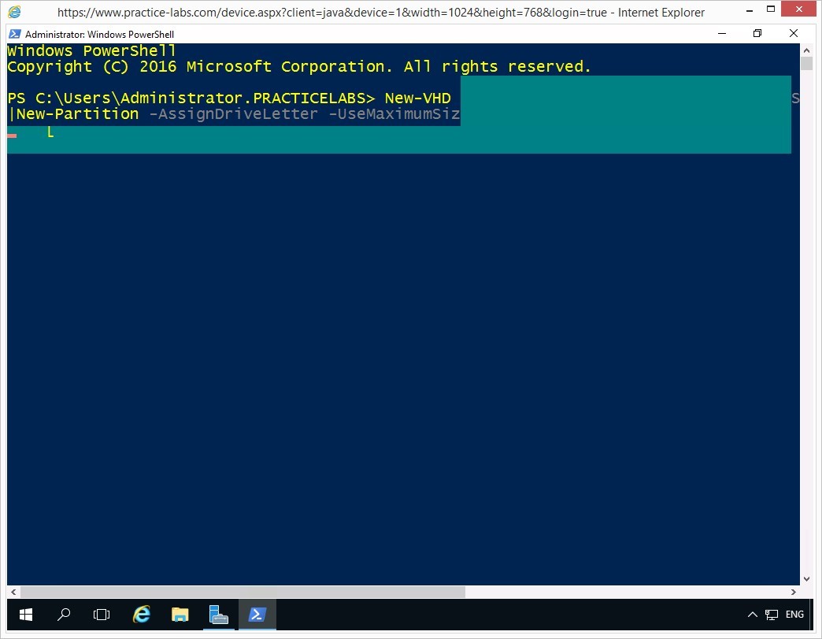This screenshot has width=822, height=639.
Task: Click the New-Partition text in console
Action: [77, 114]
